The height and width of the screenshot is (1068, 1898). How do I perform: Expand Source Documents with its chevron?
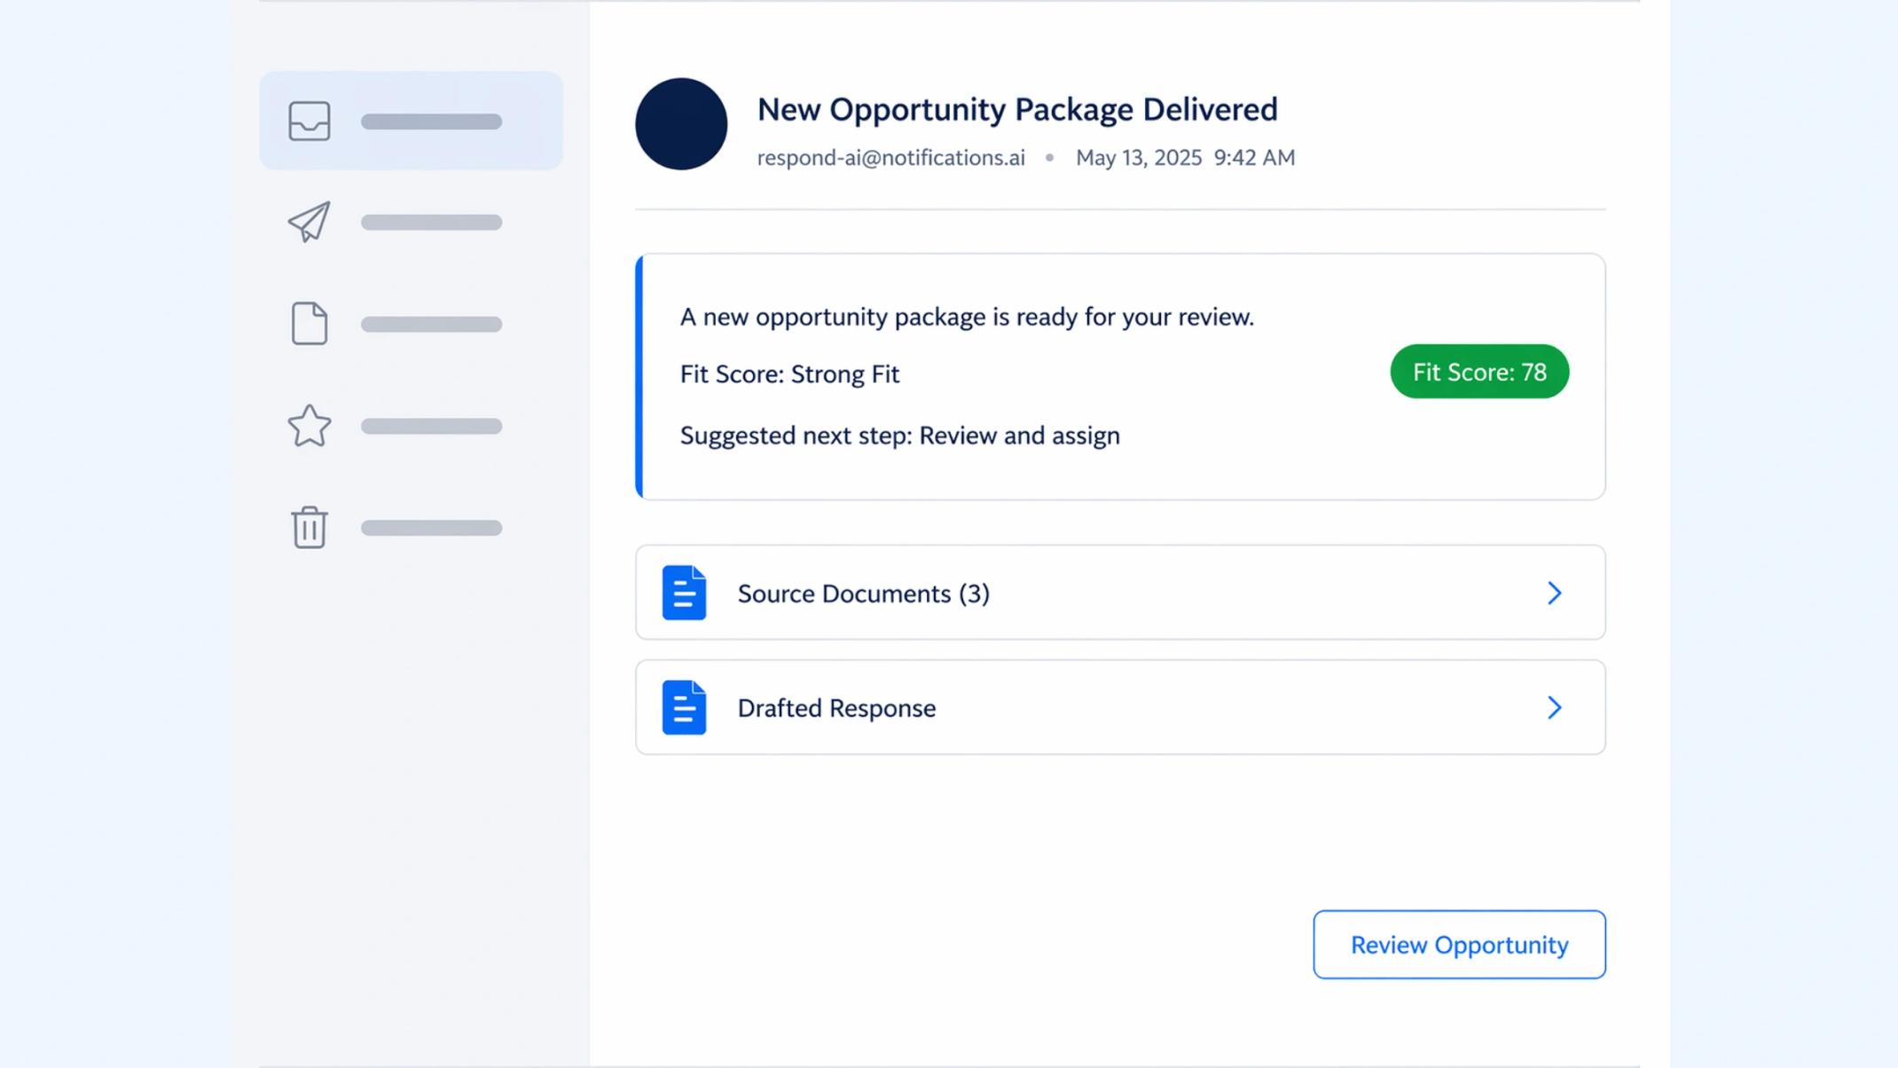[x=1554, y=593]
